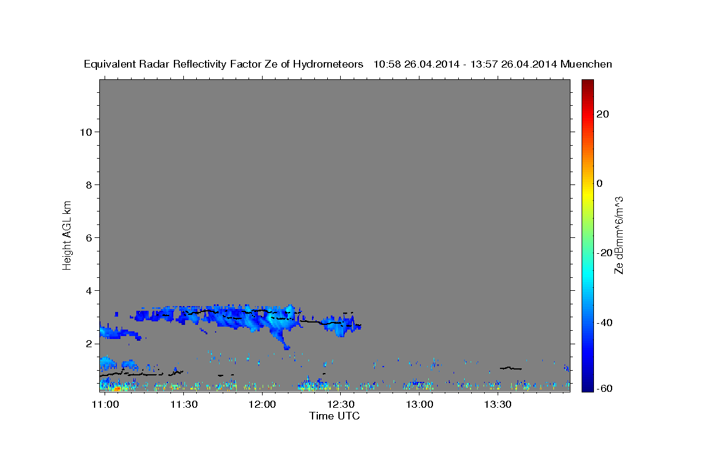Click the black line segment near 13:35

coord(511,368)
